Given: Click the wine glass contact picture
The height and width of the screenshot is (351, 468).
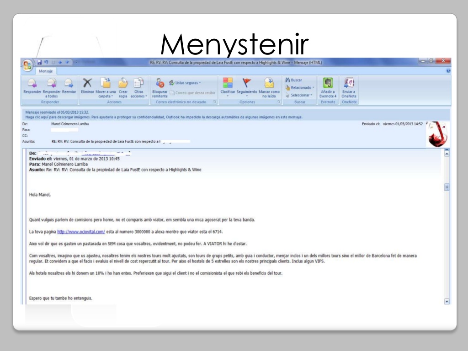Looking at the screenshot, I should pyautogui.click(x=437, y=134).
